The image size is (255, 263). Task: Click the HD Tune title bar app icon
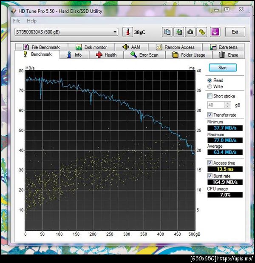click(x=14, y=11)
